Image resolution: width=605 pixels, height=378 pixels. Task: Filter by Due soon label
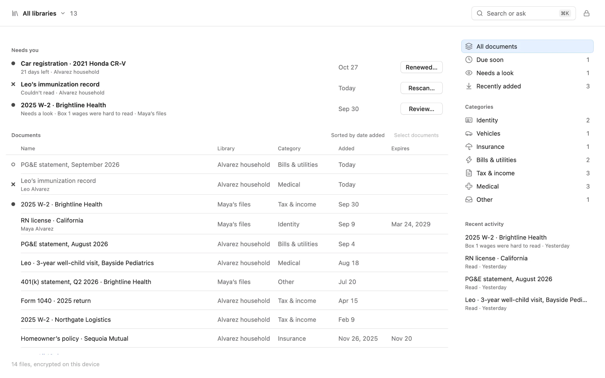[x=490, y=60]
